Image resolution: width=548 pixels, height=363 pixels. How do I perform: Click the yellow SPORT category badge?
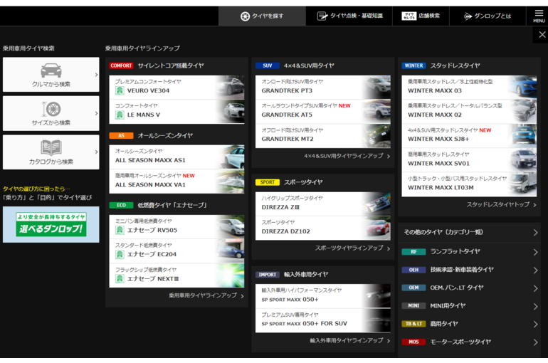(x=268, y=182)
